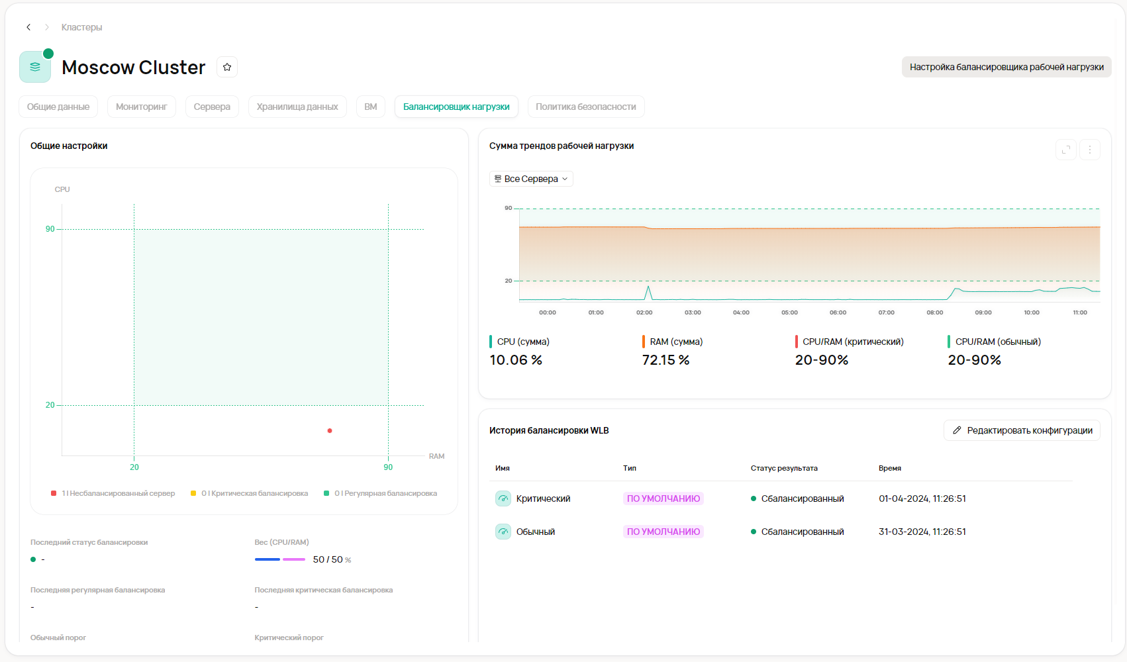The height and width of the screenshot is (662, 1127).
Task: Click Редактировать конфигурации button
Action: coord(1022,430)
